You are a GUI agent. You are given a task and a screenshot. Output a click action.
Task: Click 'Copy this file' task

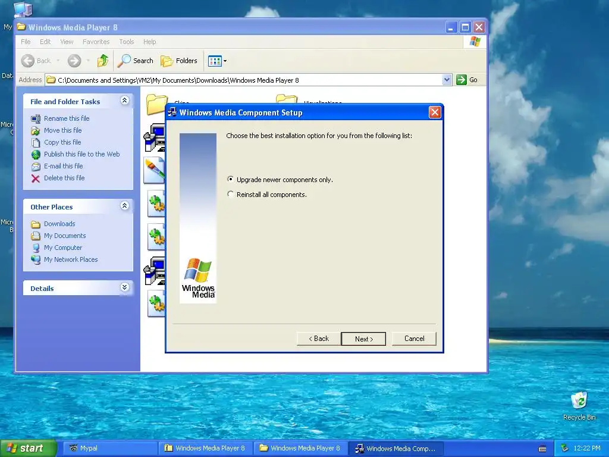62,142
